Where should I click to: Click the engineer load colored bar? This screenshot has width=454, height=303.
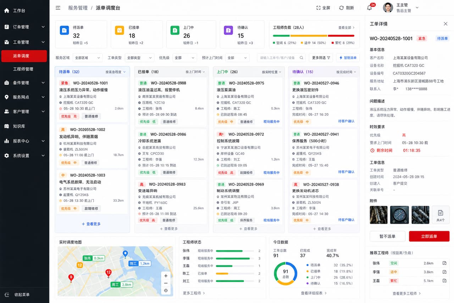314,36
